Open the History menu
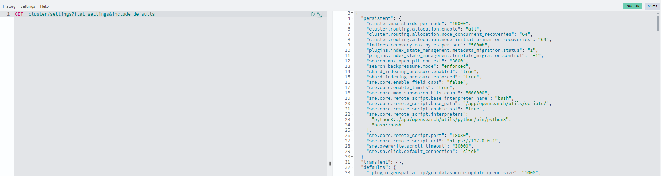661x176 pixels. pyautogui.click(x=9, y=6)
